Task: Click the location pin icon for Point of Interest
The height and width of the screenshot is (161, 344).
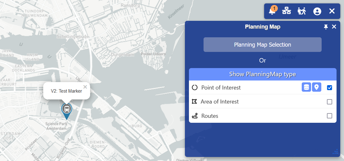Action: [x=316, y=87]
